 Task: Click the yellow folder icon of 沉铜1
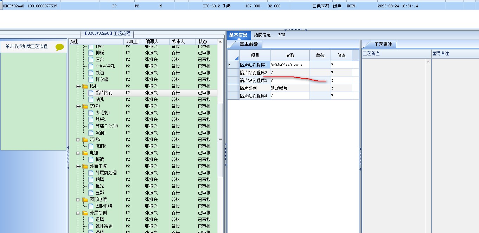[85, 106]
